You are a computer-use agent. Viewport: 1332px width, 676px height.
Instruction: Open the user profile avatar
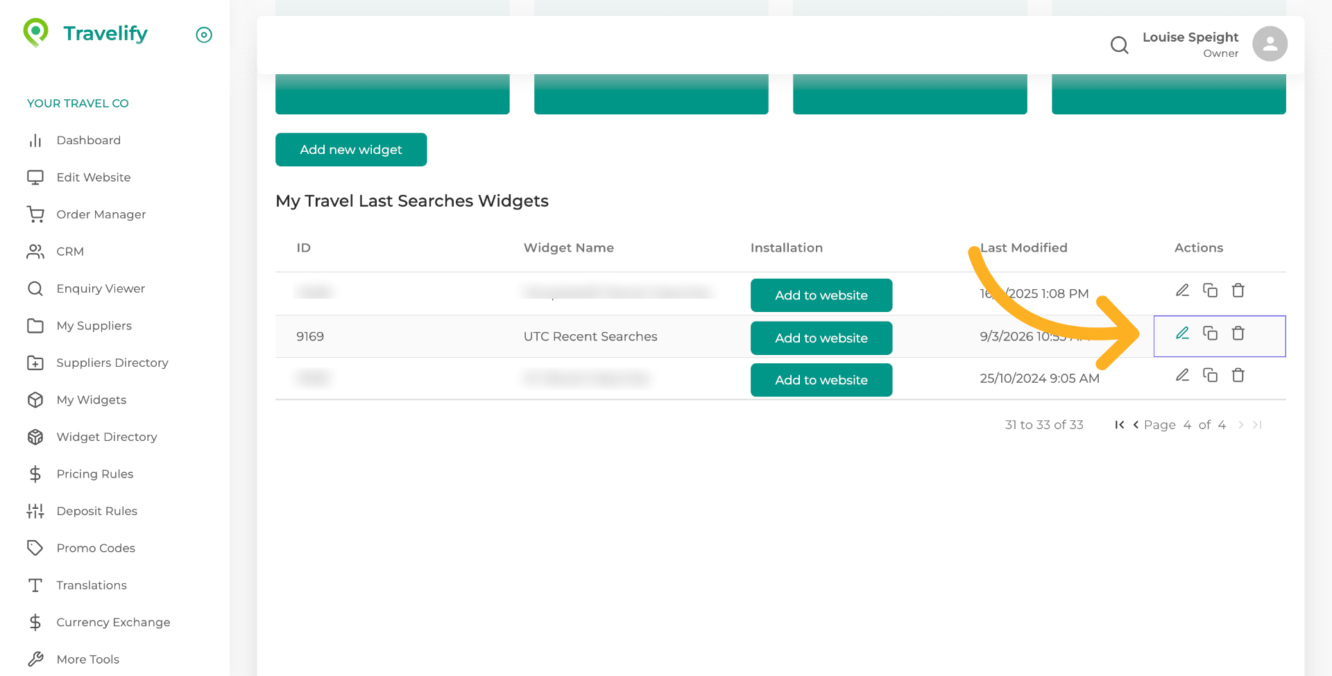point(1270,44)
